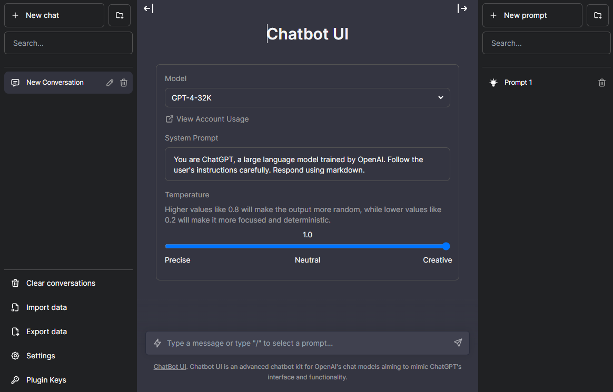Click the temperature value 1.0
The image size is (613, 392).
click(307, 235)
